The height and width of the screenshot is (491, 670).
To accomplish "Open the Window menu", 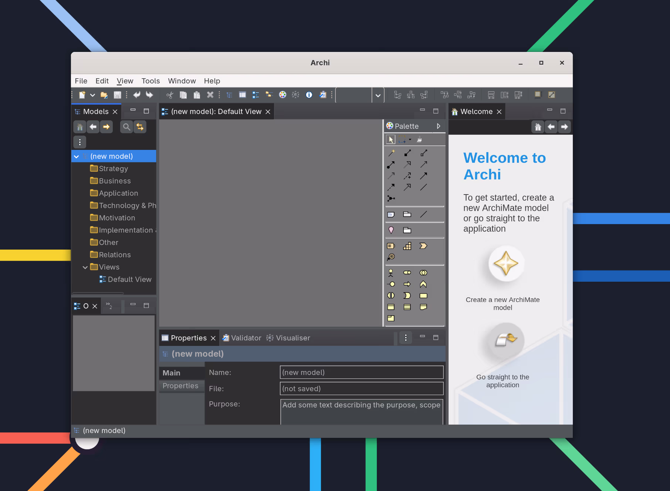I will pos(182,81).
